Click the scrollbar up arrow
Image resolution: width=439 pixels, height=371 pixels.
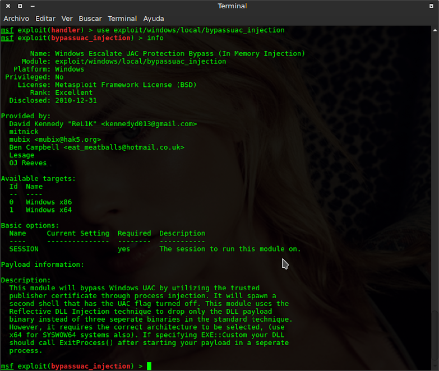click(435, 30)
